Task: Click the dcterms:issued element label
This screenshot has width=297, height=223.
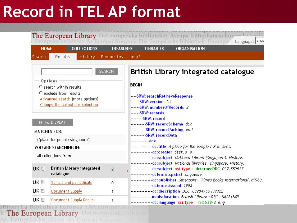Action: (x=167, y=186)
